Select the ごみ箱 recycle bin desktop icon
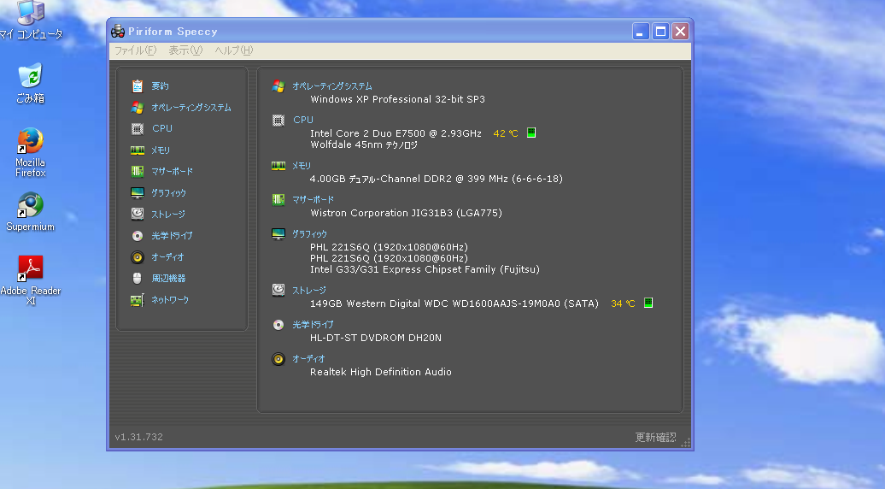Screen dimensions: 885x489 [x=30, y=84]
